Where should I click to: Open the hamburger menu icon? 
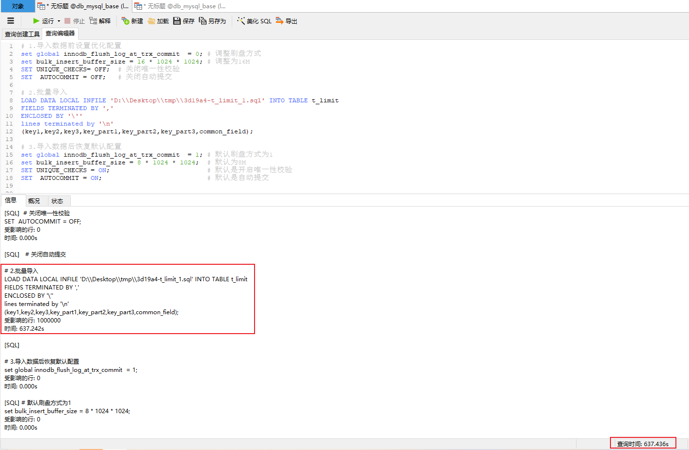[x=11, y=21]
